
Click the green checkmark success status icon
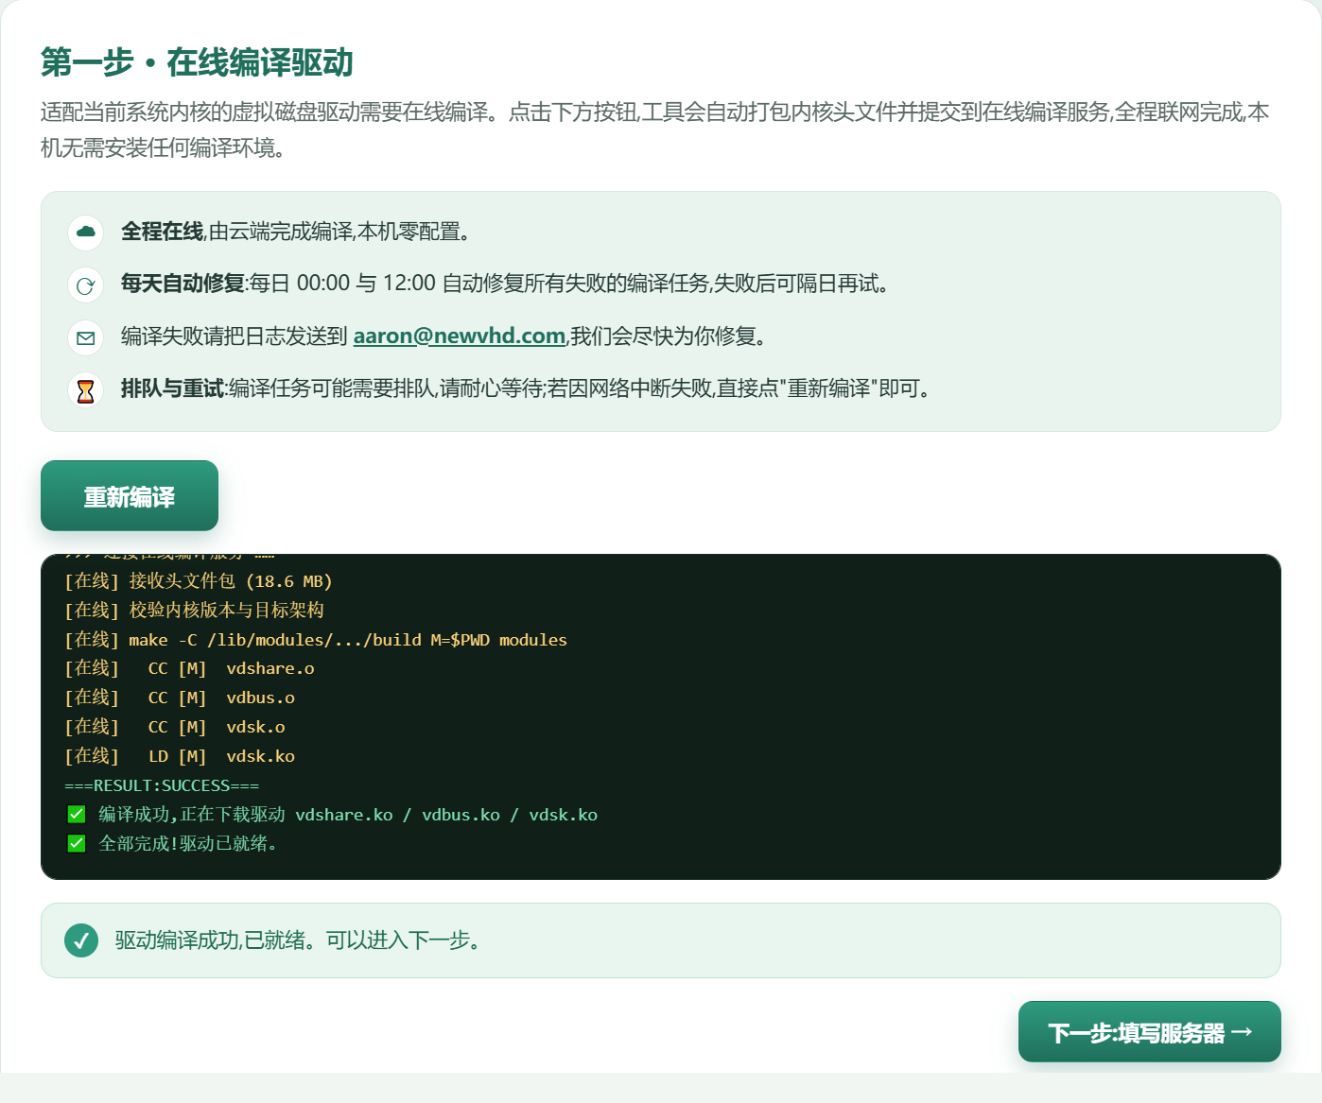pos(81,940)
